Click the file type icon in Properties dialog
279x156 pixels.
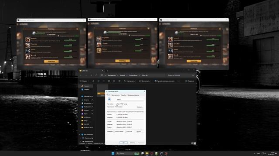click(109, 99)
